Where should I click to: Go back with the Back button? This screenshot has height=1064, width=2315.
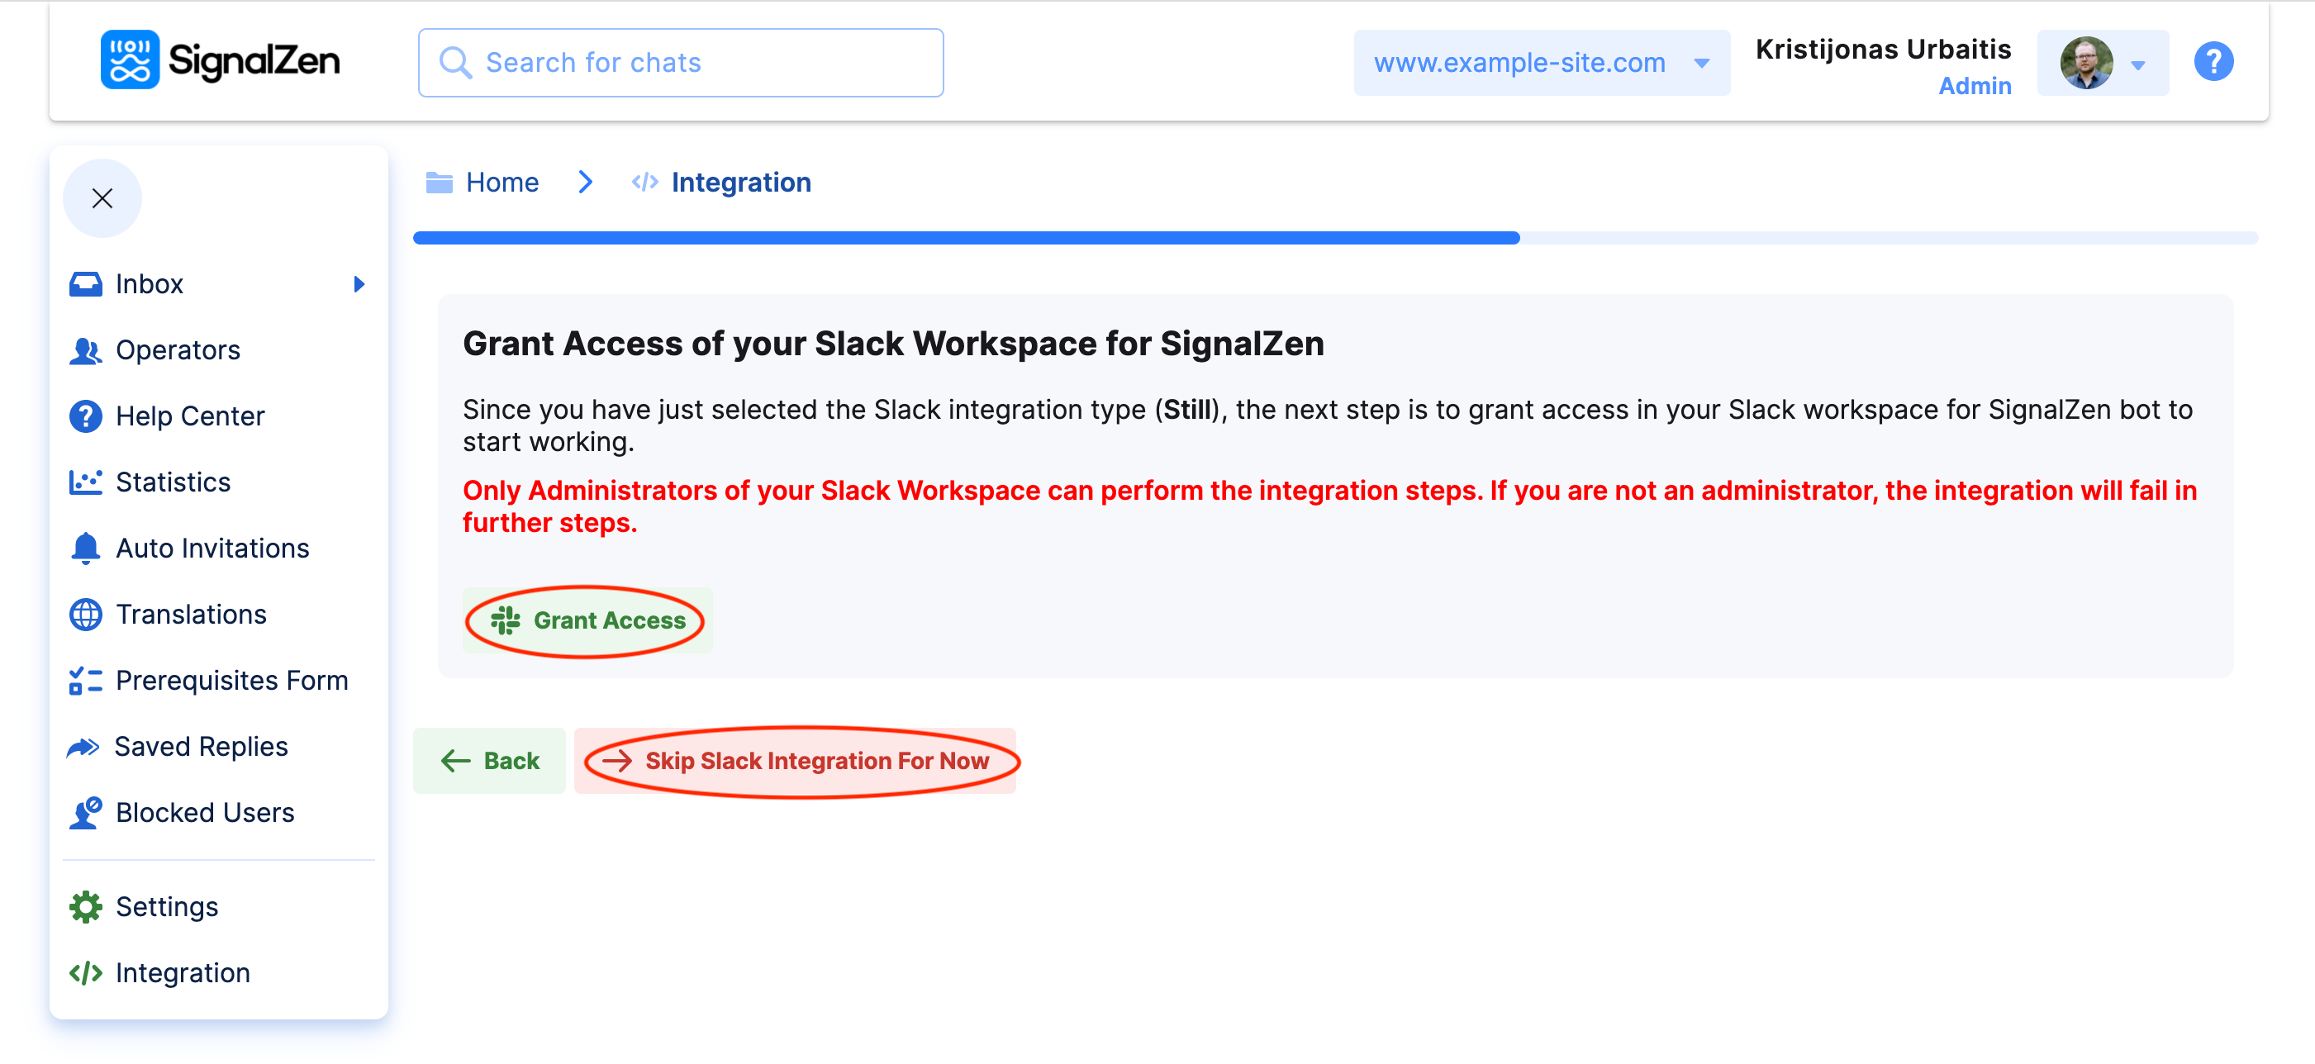(489, 760)
